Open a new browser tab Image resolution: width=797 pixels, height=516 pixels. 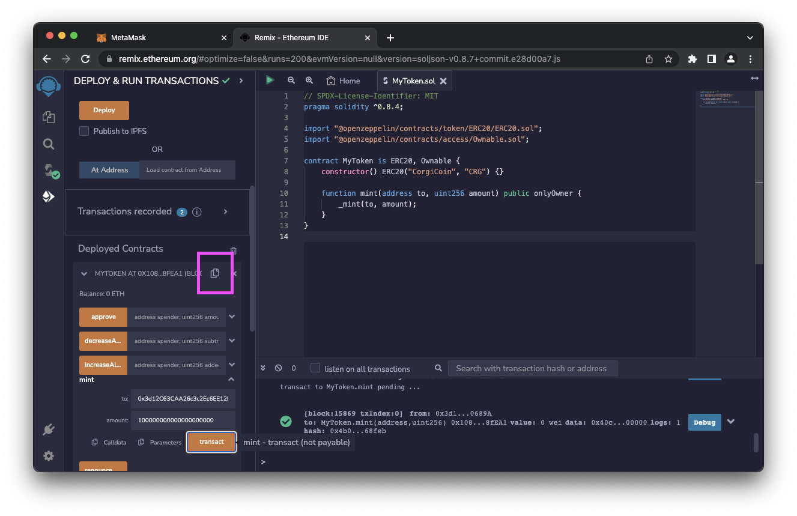pyautogui.click(x=390, y=38)
